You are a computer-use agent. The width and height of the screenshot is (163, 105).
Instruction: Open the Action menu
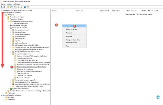pos(10,4)
